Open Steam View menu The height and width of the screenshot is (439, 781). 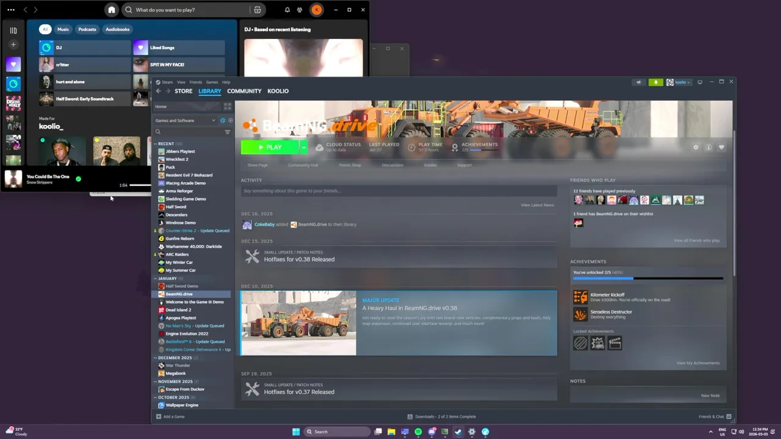[x=181, y=82]
